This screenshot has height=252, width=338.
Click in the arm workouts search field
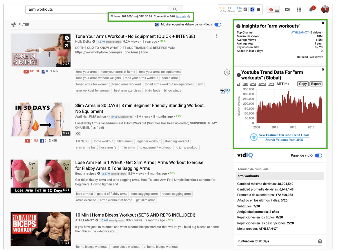pos(96,9)
